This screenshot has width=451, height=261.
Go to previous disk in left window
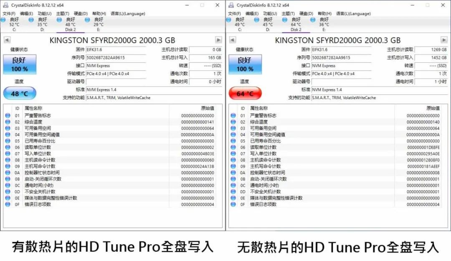click(x=7, y=40)
